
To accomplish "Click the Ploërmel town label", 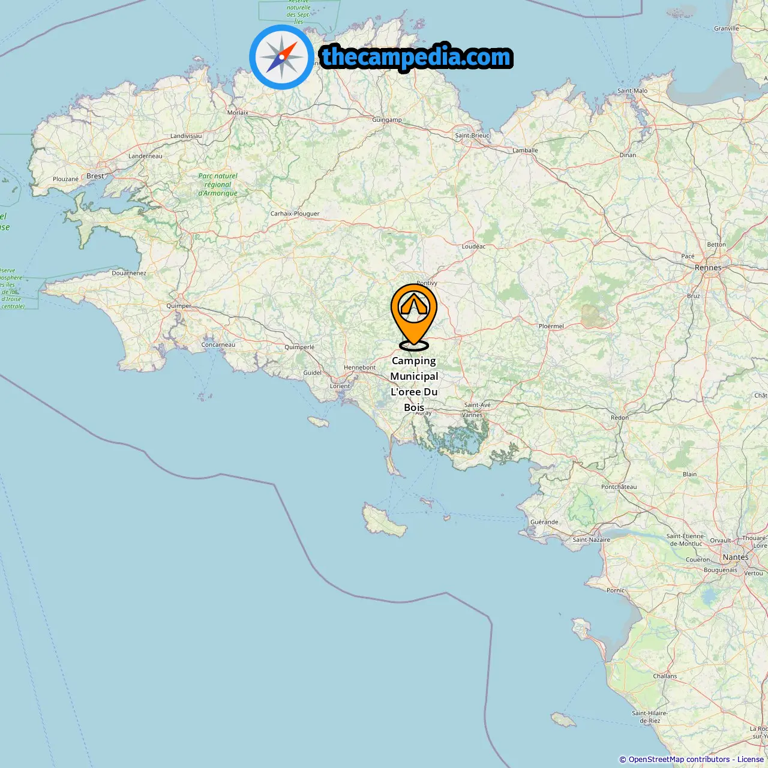I will [551, 326].
